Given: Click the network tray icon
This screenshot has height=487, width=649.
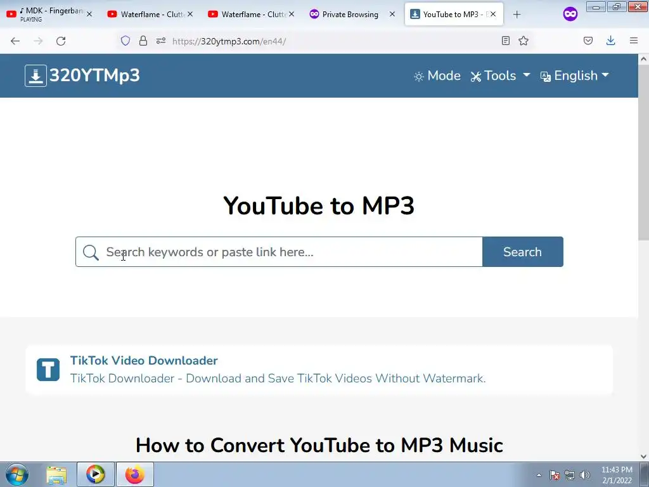Looking at the screenshot, I should pos(570,475).
